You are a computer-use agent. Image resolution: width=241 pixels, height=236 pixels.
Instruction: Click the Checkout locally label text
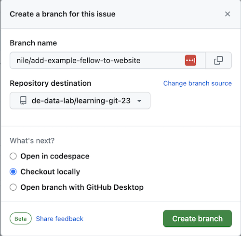(x=50, y=172)
